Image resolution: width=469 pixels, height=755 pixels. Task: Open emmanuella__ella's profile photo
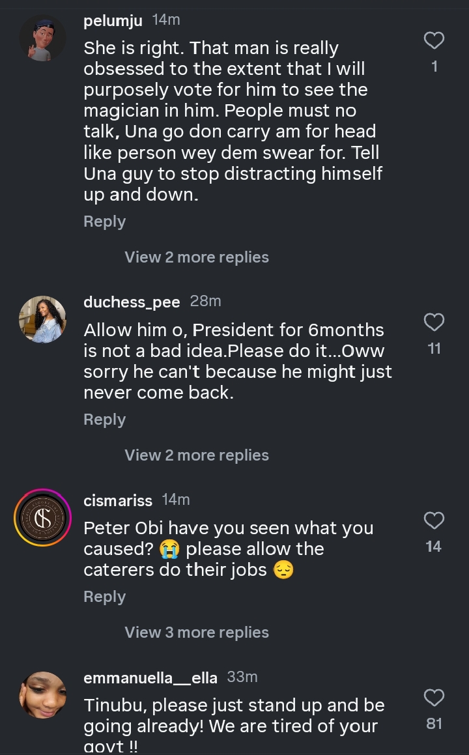(x=43, y=695)
